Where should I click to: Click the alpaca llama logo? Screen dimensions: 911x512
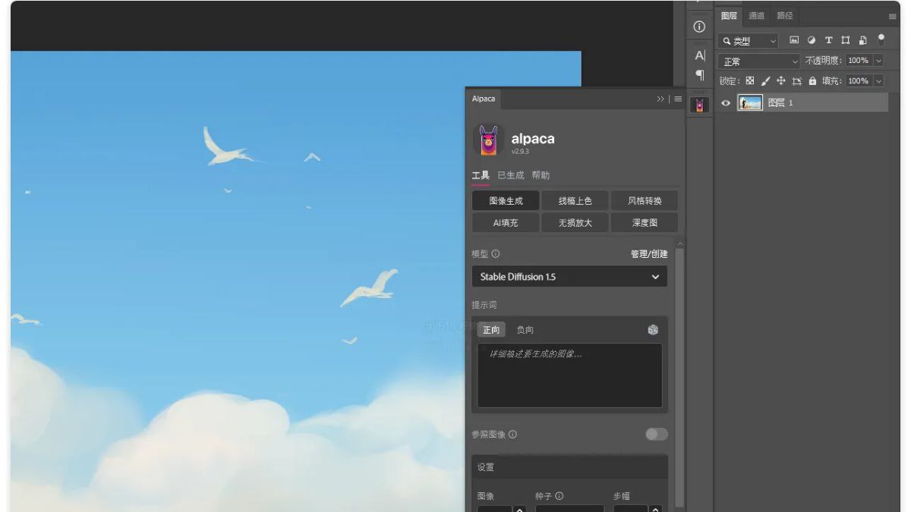[488, 140]
